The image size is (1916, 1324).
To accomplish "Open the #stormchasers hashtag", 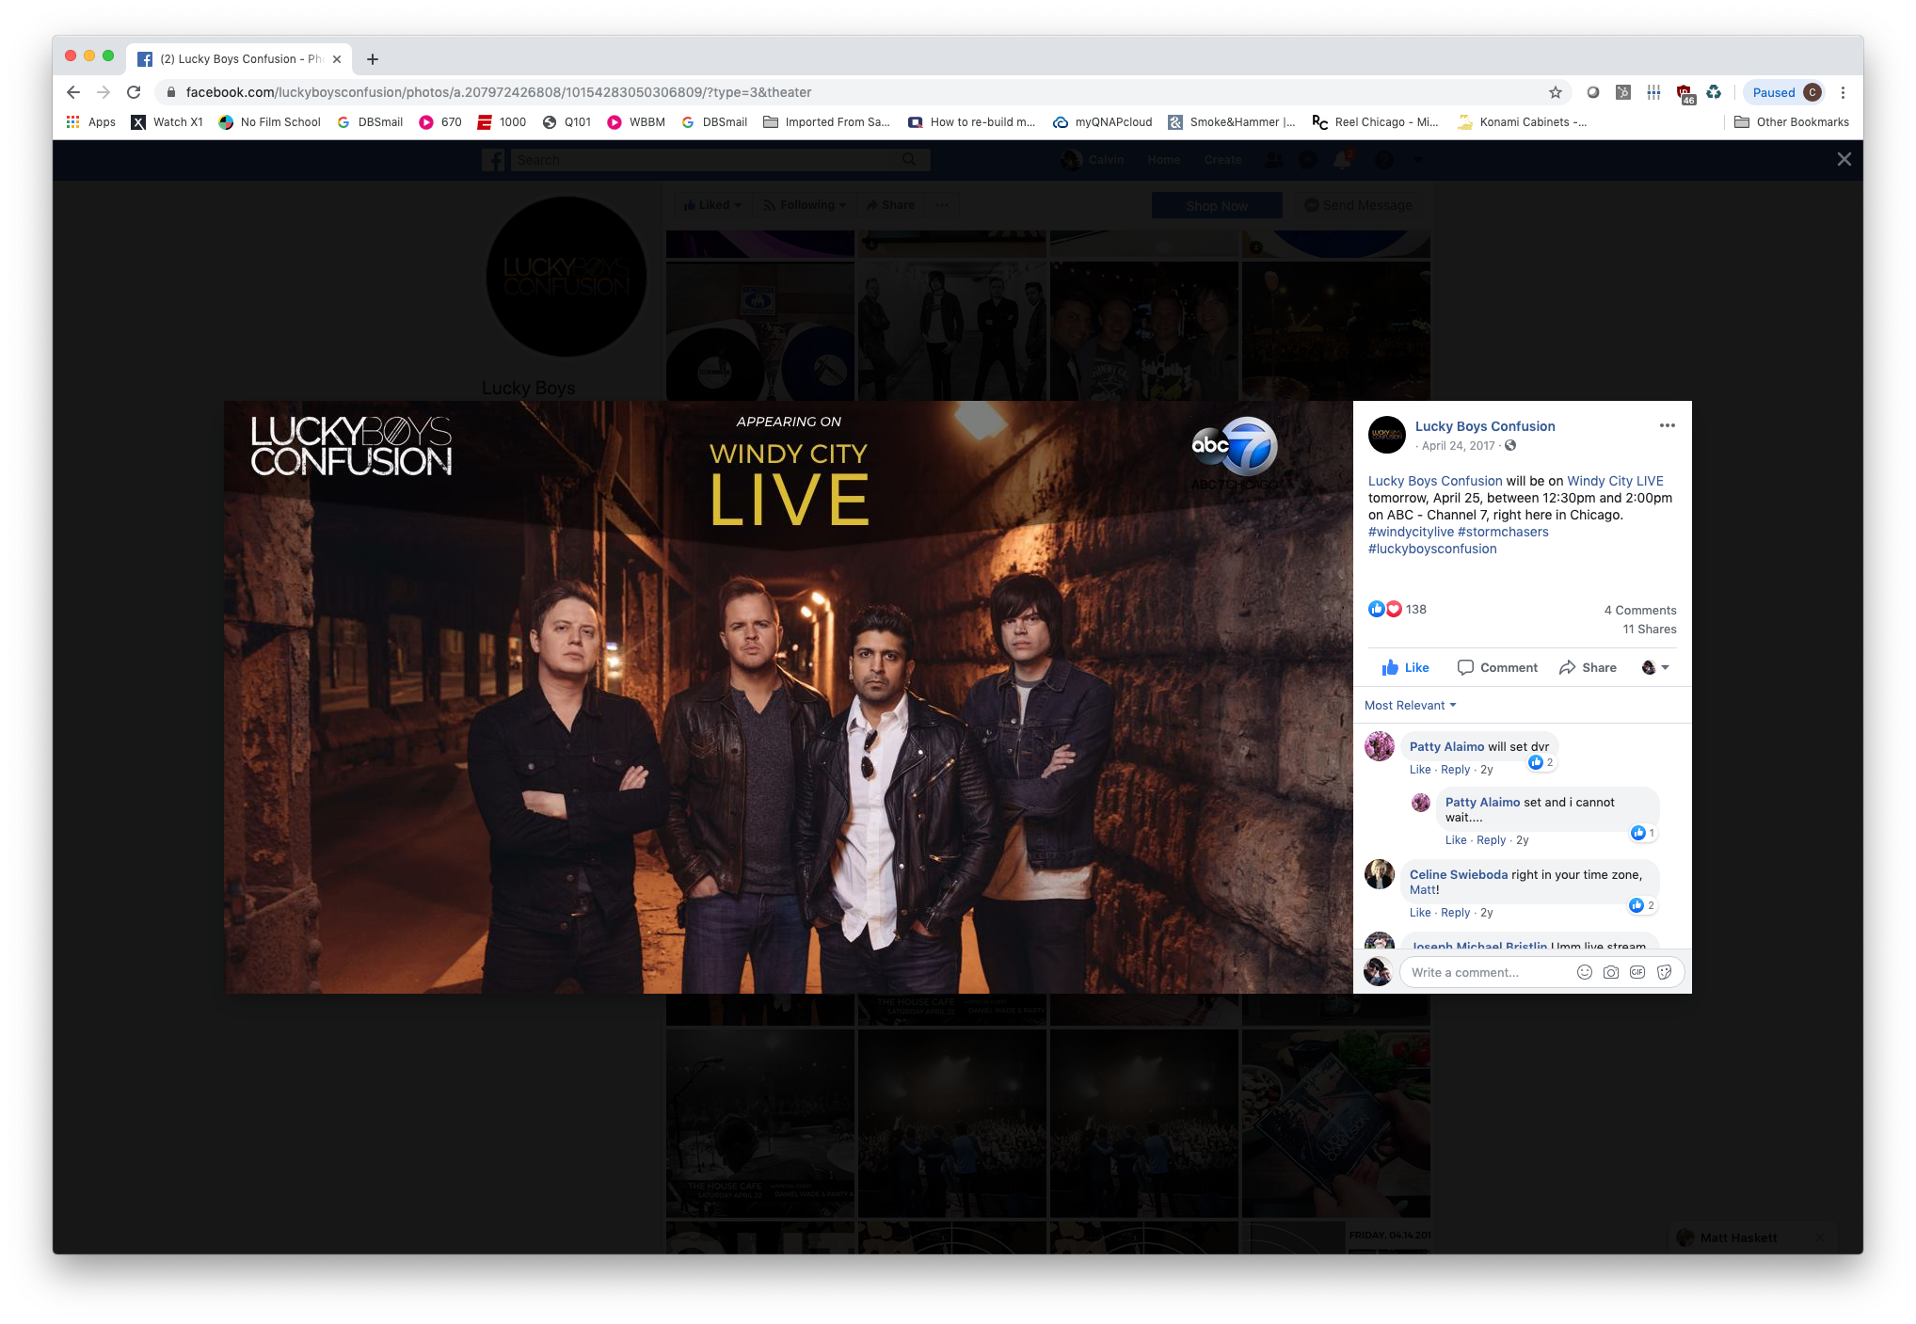I will pyautogui.click(x=1503, y=532).
